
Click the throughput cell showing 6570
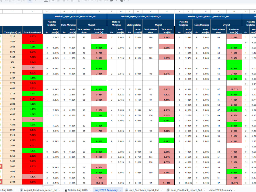pyautogui.click(x=12, y=52)
